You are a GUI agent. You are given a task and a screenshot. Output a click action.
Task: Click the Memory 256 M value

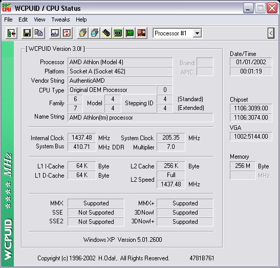click(243, 166)
